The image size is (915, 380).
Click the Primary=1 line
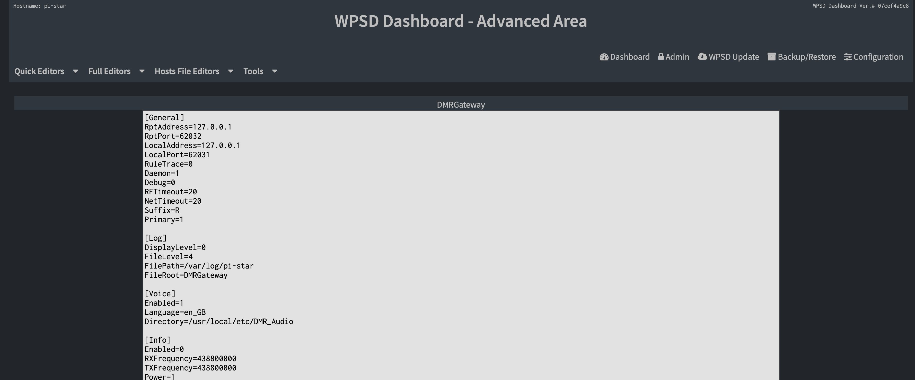point(164,219)
